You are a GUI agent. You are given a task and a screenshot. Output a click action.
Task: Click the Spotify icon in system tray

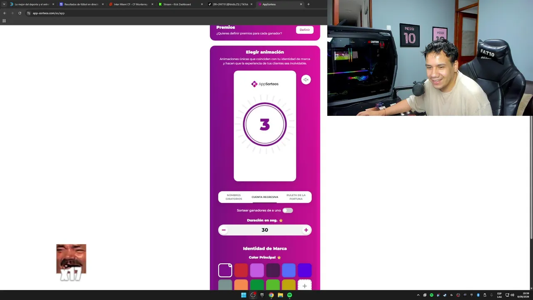431,295
